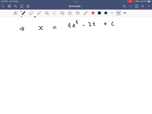The width and height of the screenshot is (152, 114).
Task: Add a new page
Action: (x=136, y=6)
